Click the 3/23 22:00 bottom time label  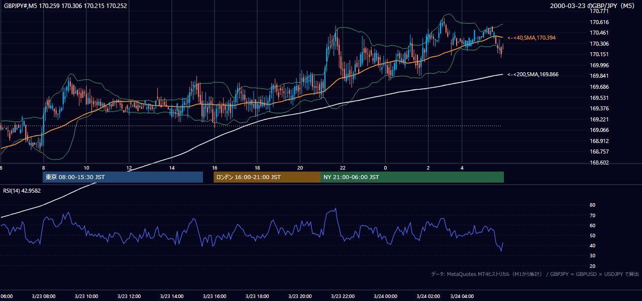[x=343, y=296]
